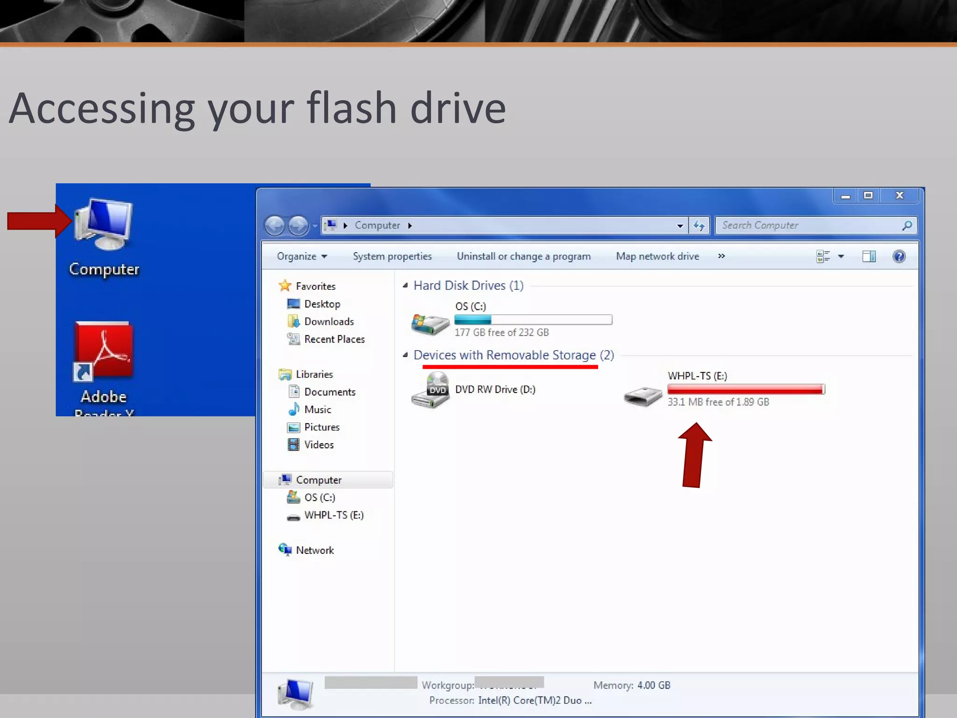Open the address bar history dropdown arrow
This screenshot has height=718, width=957.
click(x=680, y=226)
